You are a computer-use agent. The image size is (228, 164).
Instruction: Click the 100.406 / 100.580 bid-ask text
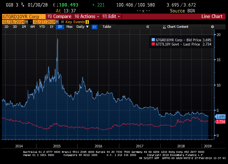pos(135,5)
